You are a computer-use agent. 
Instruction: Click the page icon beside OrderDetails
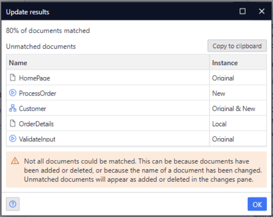coord(12,123)
